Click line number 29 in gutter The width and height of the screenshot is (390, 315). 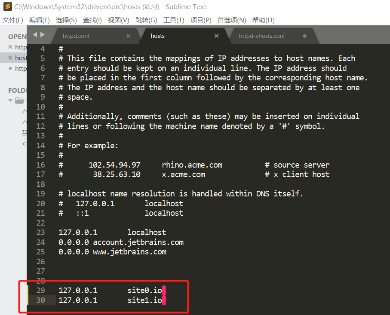(40, 290)
